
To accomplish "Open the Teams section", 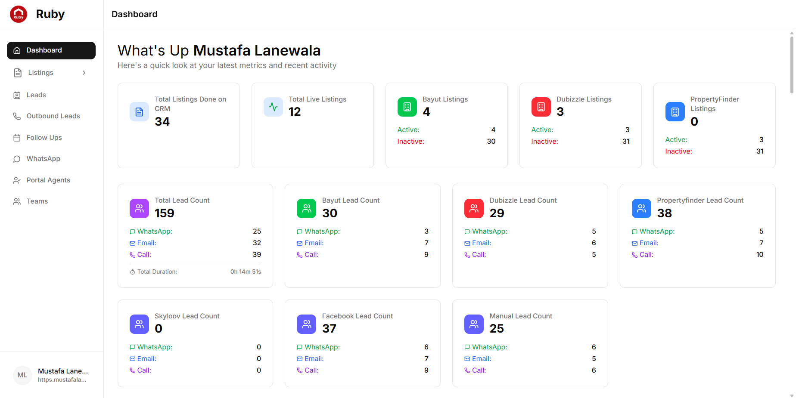I will click(x=37, y=201).
